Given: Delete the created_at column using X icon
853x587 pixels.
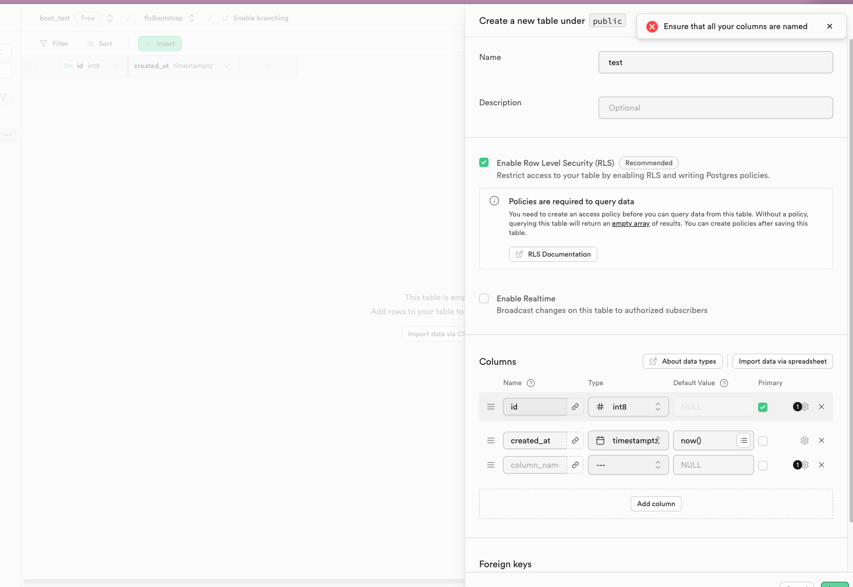Looking at the screenshot, I should tap(822, 440).
